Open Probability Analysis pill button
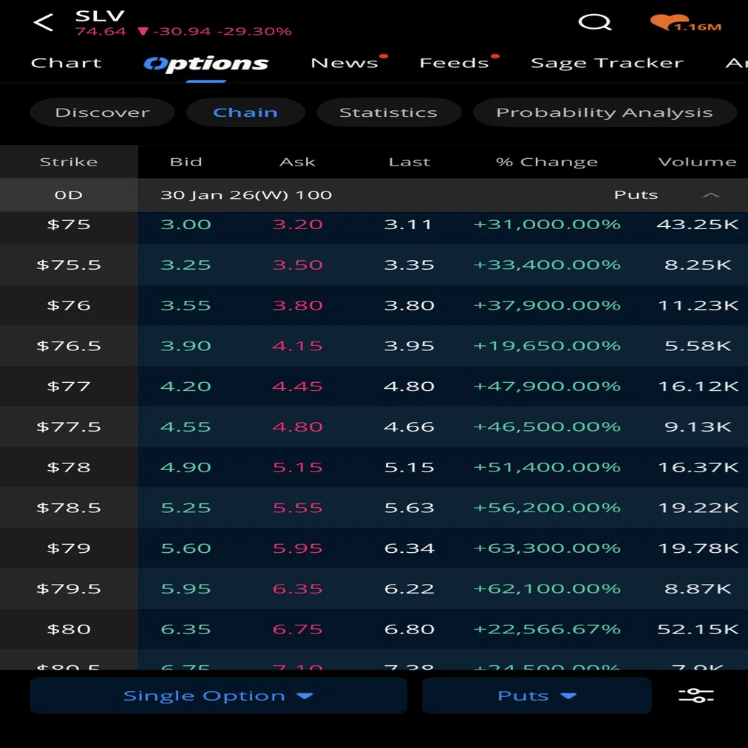This screenshot has width=748, height=748. coord(605,112)
